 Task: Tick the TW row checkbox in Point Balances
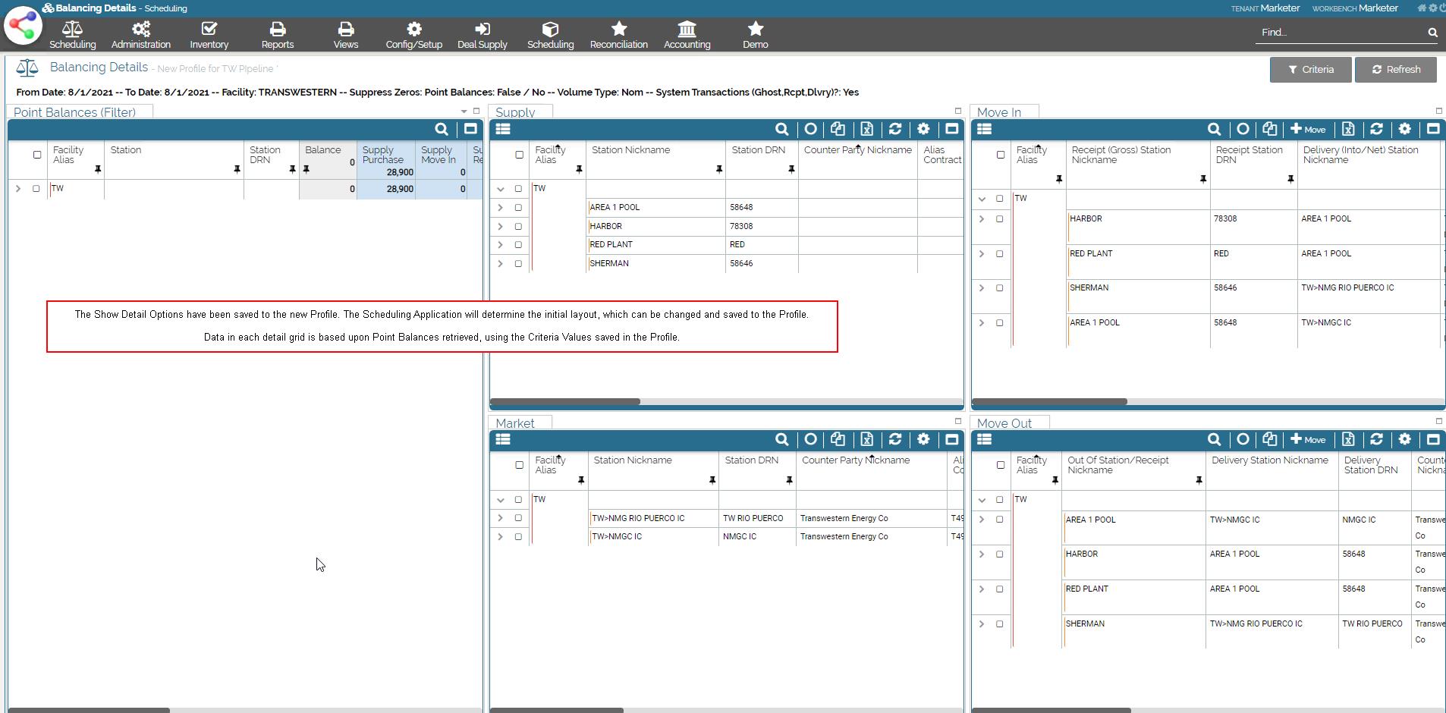click(36, 189)
